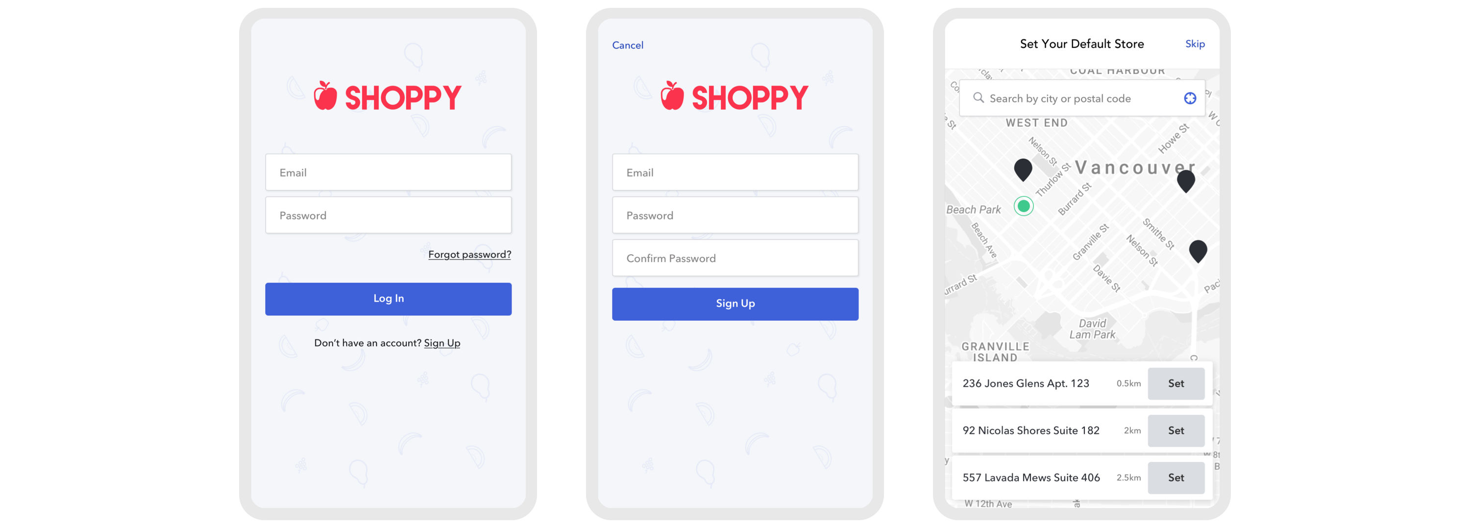Click the Password field on signup screen

[x=735, y=215]
